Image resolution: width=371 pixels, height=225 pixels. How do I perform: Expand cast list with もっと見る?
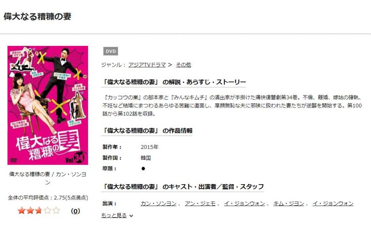click(114, 215)
